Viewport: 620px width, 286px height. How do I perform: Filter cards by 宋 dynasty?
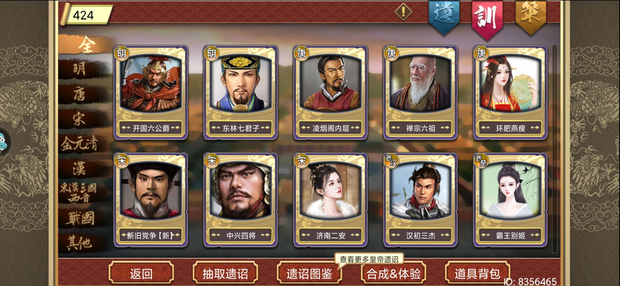click(79, 119)
